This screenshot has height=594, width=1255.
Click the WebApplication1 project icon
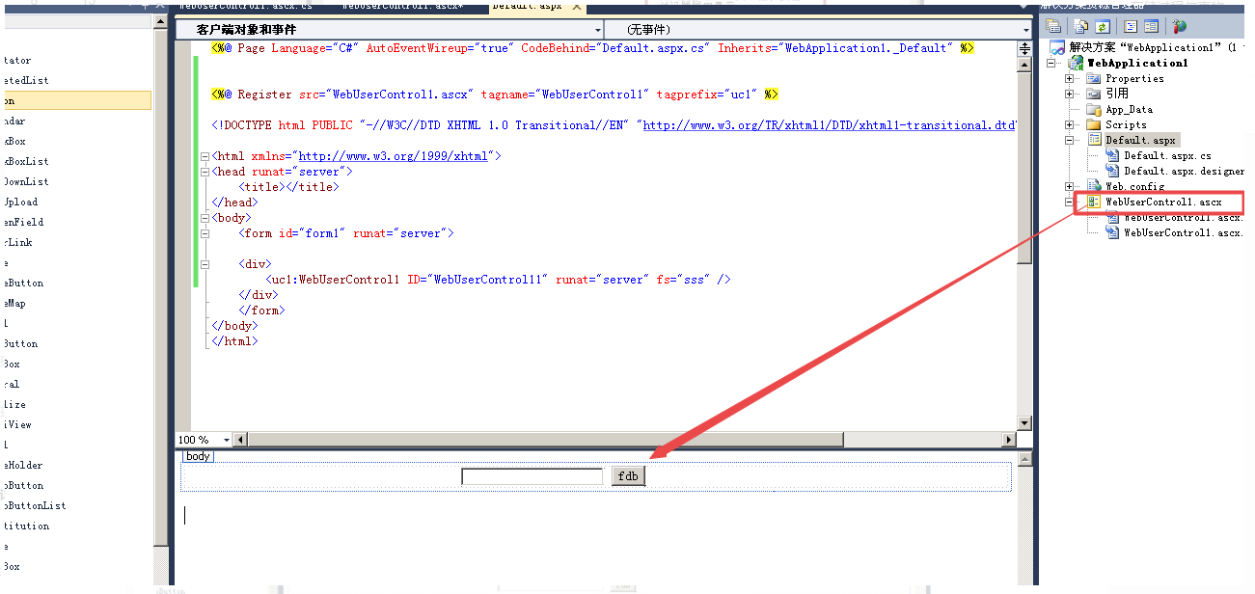click(1076, 63)
